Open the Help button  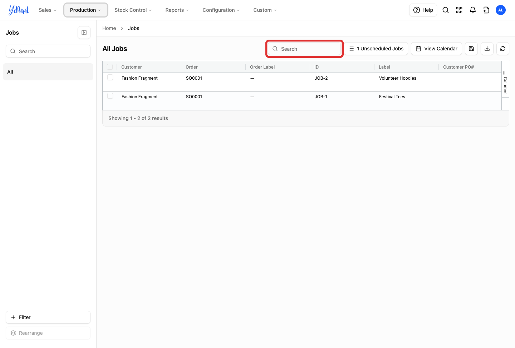423,10
